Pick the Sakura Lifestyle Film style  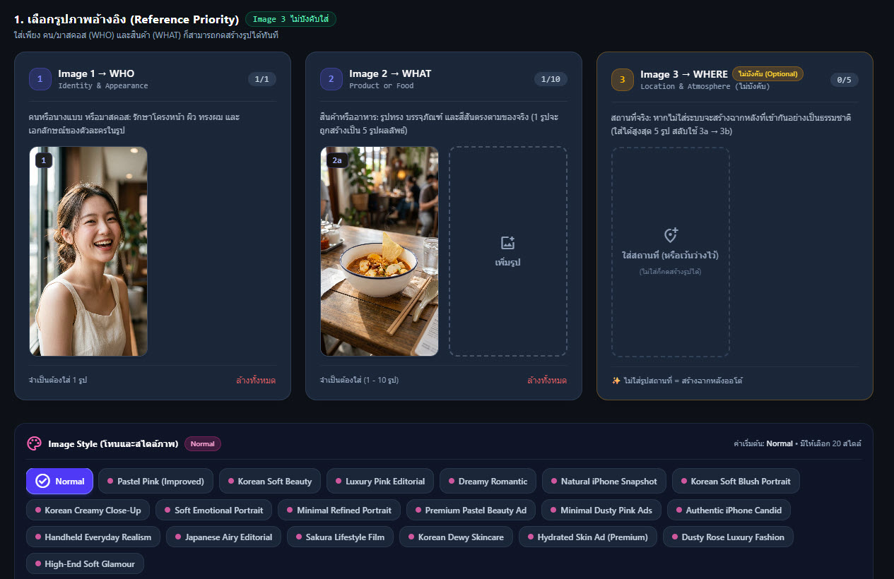click(340, 537)
